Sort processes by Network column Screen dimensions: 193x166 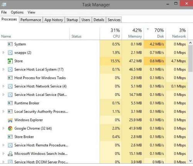(x=177, y=34)
